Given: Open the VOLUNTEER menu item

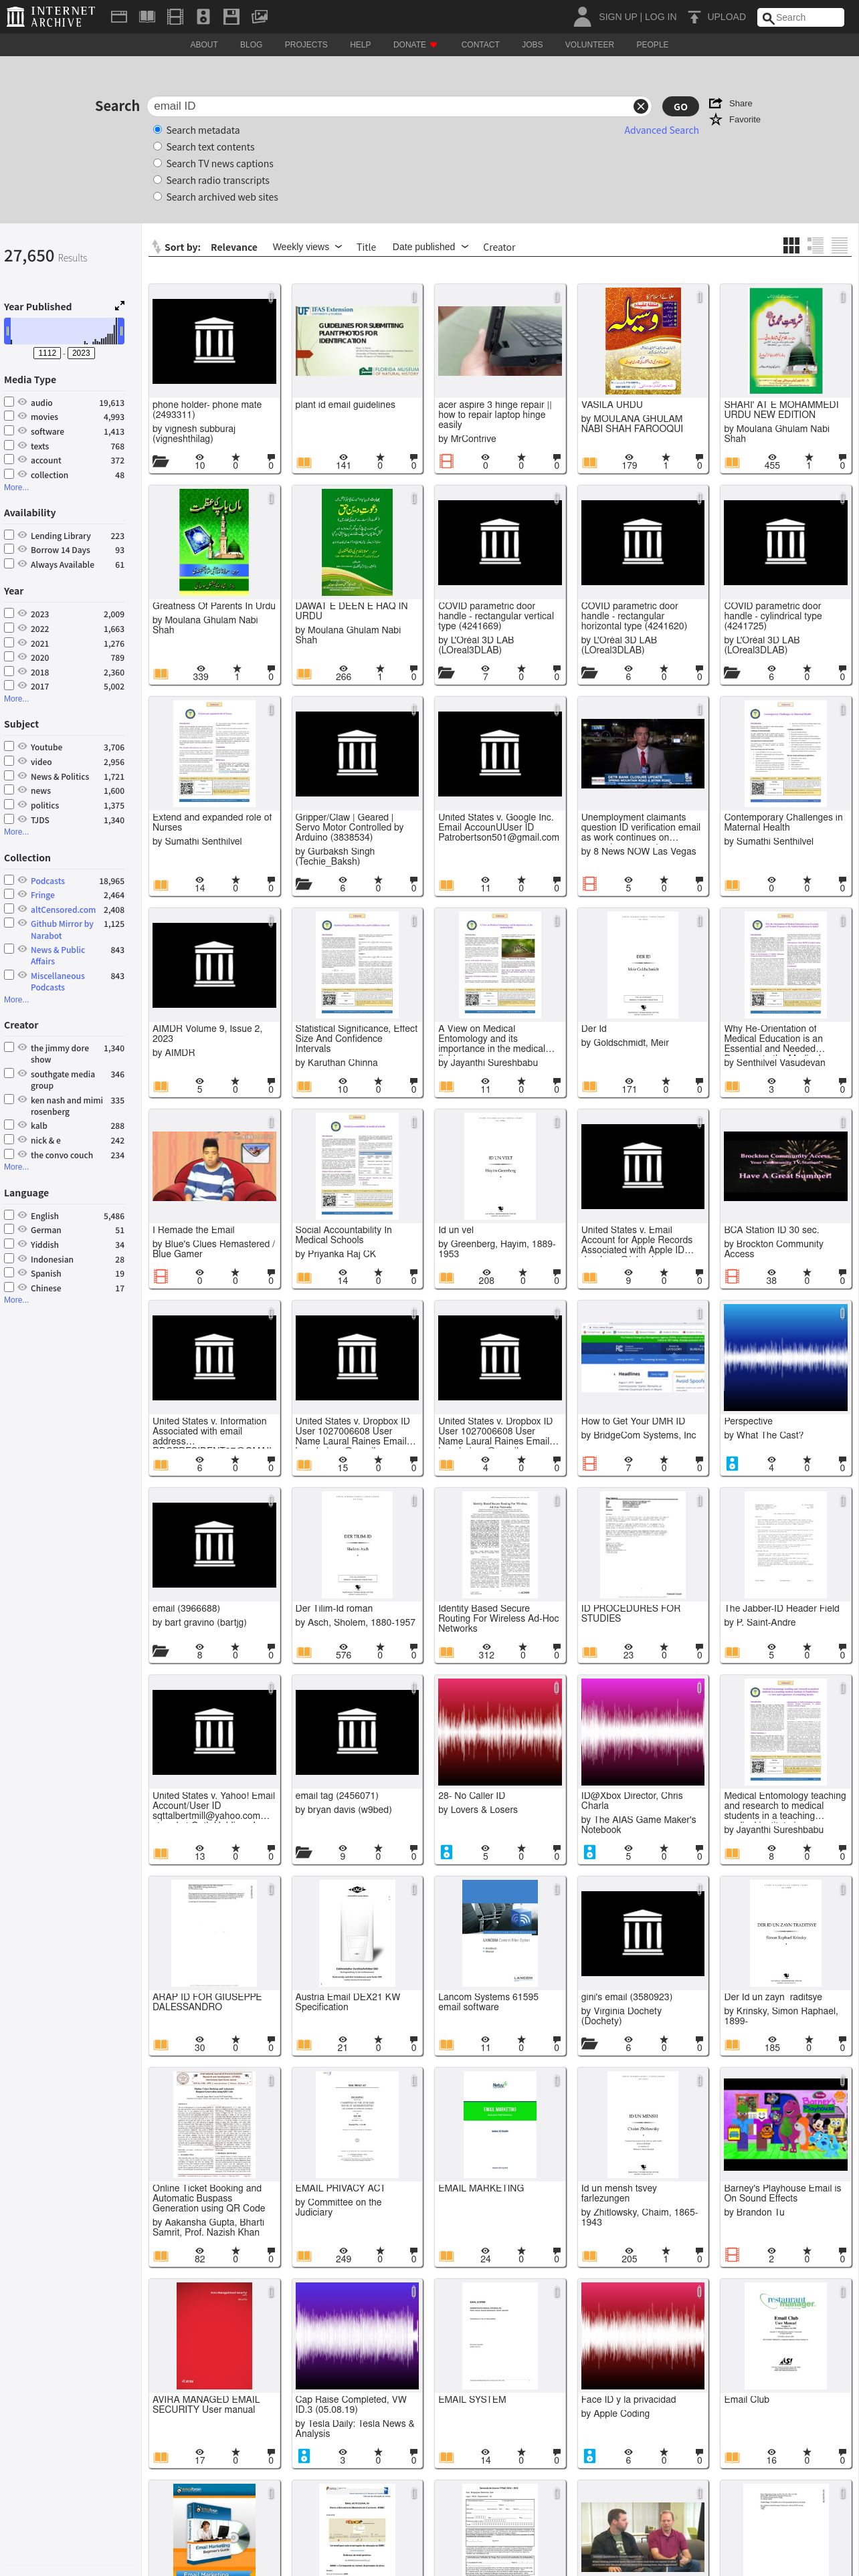Looking at the screenshot, I should click(589, 45).
